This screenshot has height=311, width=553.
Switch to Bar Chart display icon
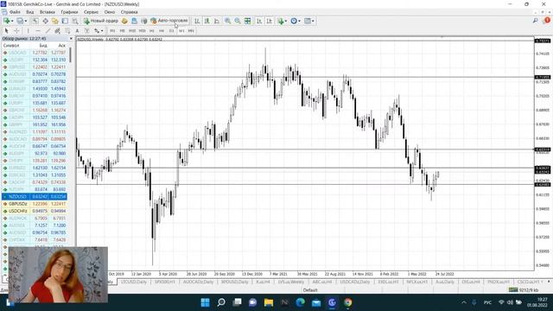pos(197,21)
